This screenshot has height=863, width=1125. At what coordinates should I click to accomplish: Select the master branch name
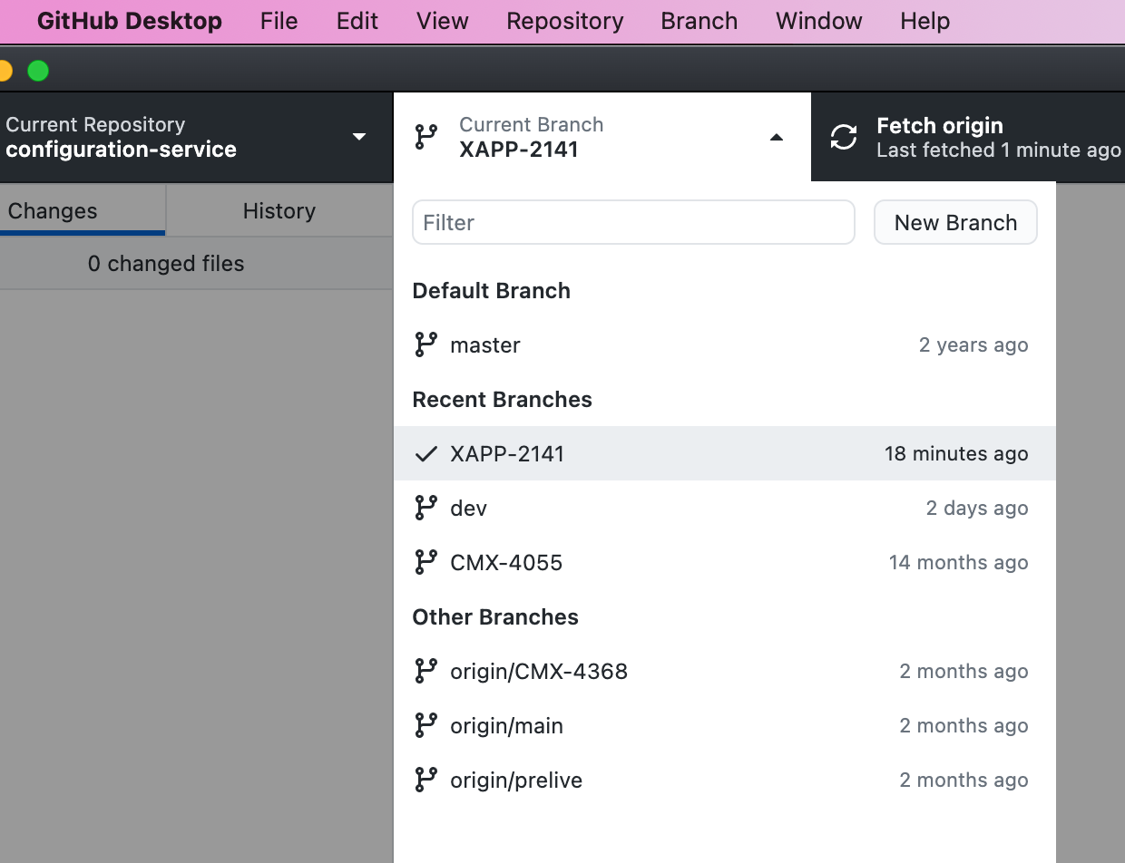point(485,345)
